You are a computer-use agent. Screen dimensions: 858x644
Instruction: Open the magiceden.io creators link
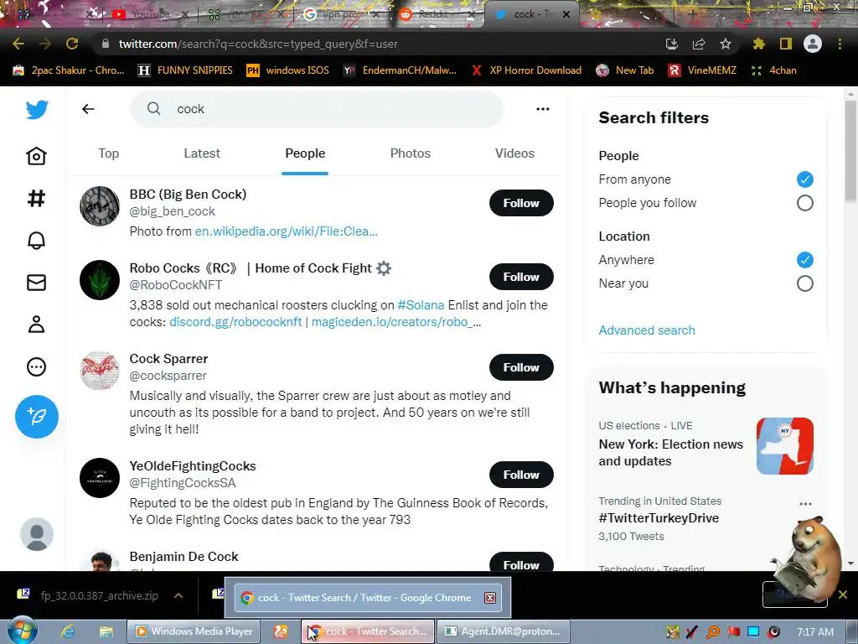click(396, 322)
